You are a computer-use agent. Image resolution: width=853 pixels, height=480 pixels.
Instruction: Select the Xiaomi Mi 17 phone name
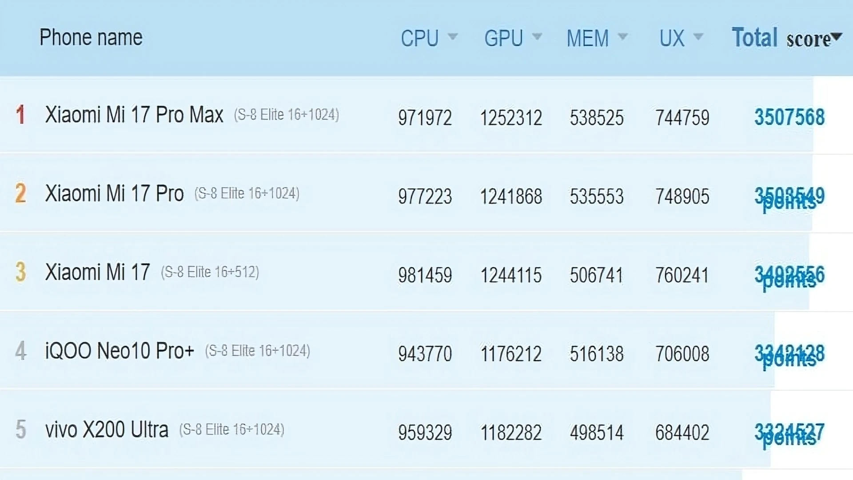coord(97,272)
